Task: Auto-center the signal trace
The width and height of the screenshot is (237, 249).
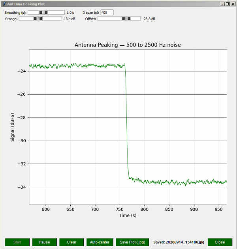Action: point(100,242)
